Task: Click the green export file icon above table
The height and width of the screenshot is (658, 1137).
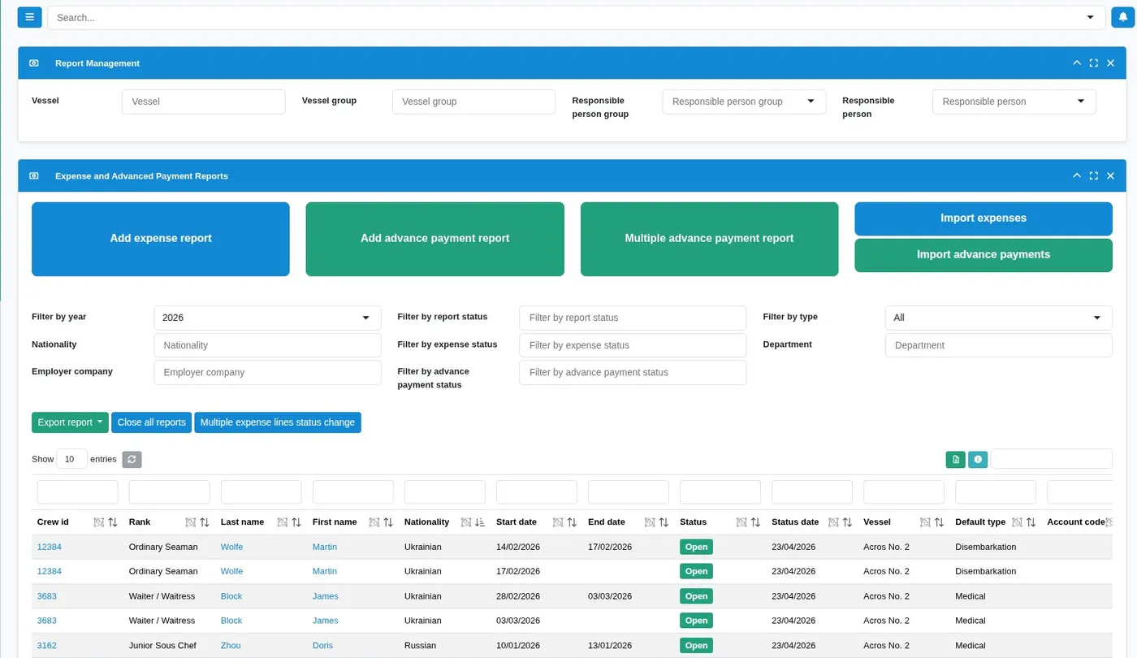Action: pyautogui.click(x=956, y=460)
